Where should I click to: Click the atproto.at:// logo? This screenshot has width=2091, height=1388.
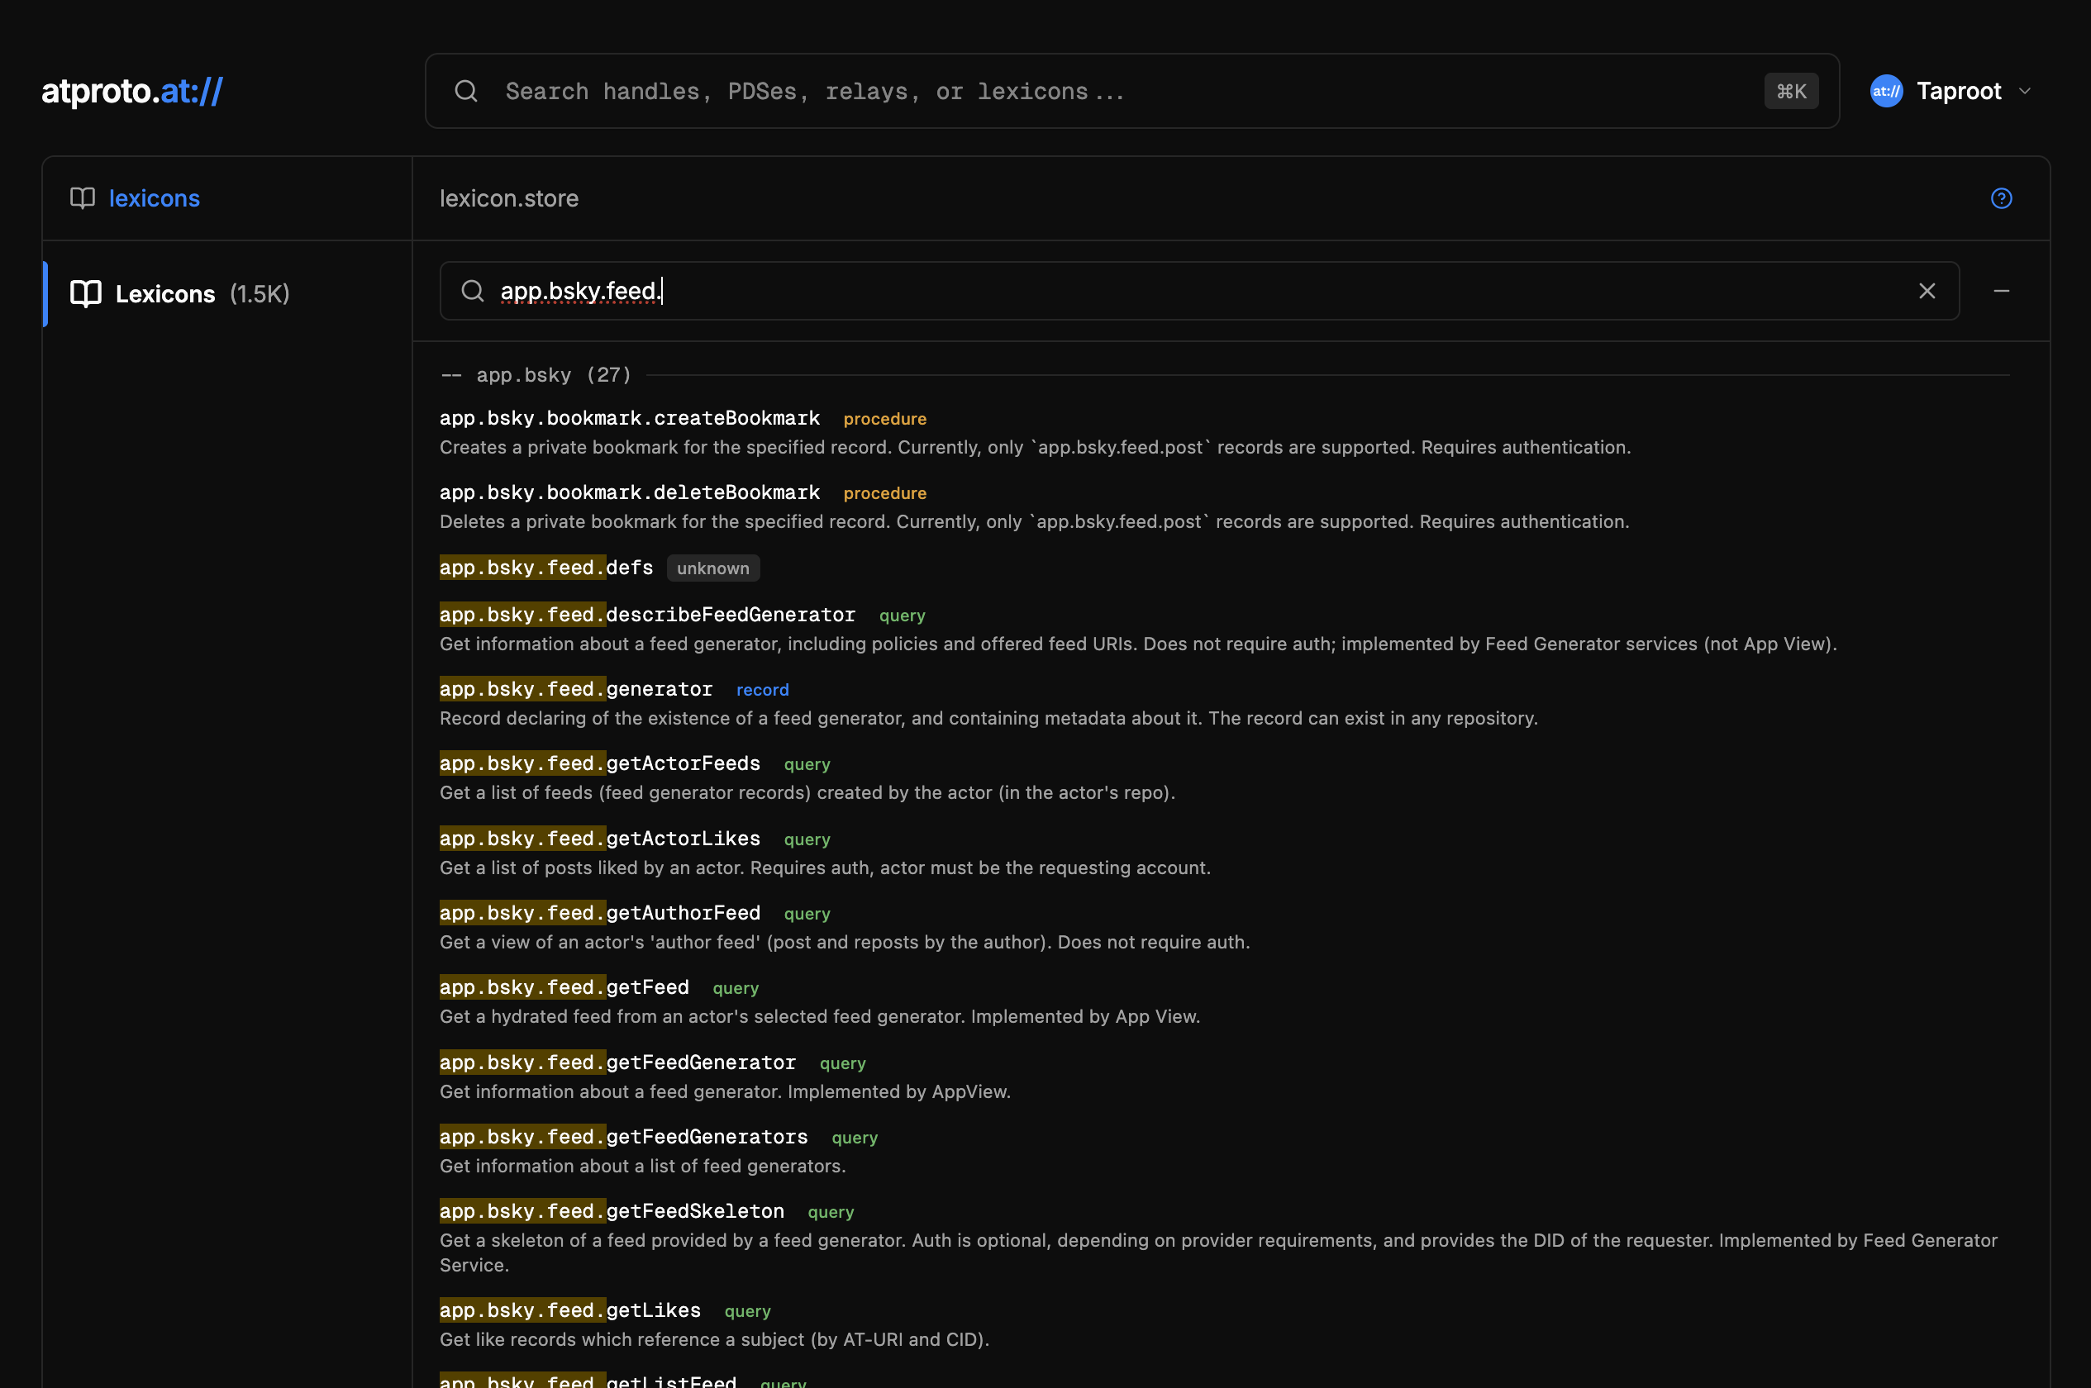[x=132, y=91]
